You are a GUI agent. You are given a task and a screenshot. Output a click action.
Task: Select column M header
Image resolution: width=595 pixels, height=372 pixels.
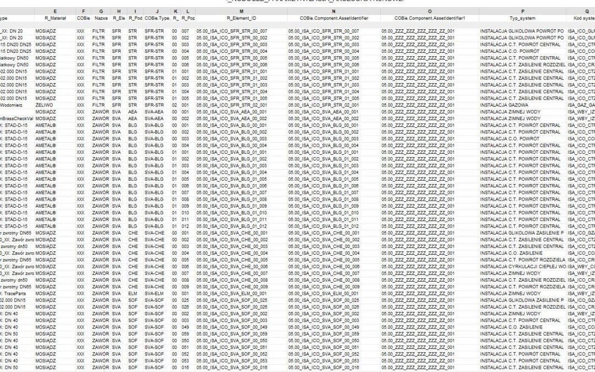click(241, 12)
